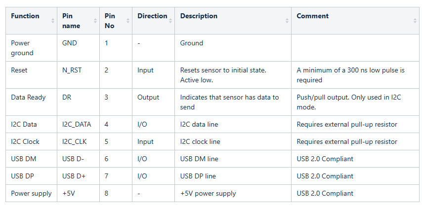The height and width of the screenshot is (207, 422).
Task: Click sort arrows in Description column header
Action: pyautogui.click(x=287, y=21)
